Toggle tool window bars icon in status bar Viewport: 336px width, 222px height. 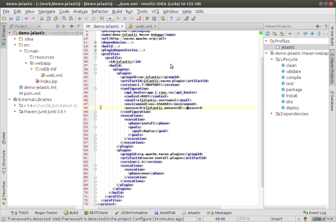coord(3,219)
